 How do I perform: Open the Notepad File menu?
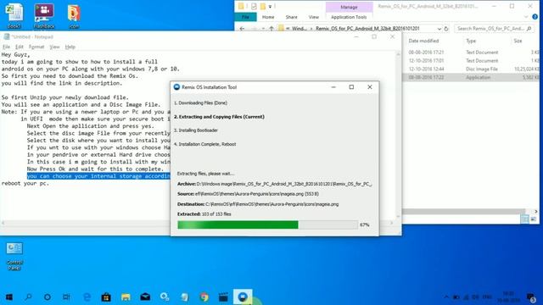click(6, 47)
